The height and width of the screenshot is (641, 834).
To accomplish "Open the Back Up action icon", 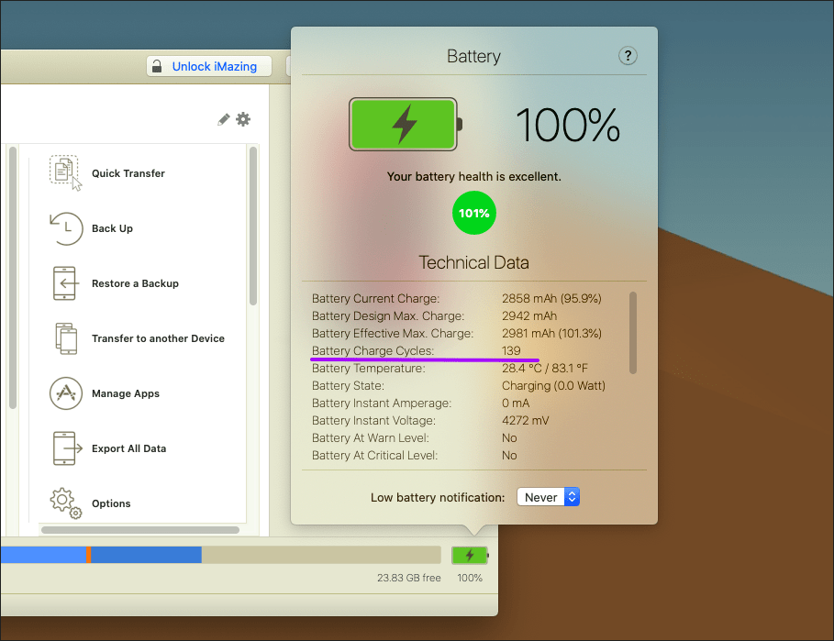I will point(65,228).
